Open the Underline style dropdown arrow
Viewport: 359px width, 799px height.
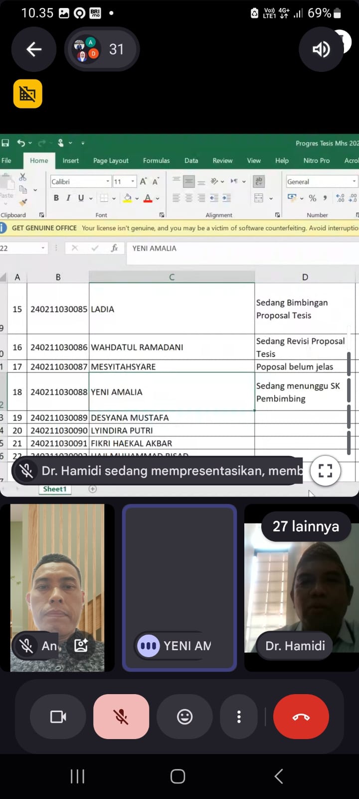[x=91, y=198]
